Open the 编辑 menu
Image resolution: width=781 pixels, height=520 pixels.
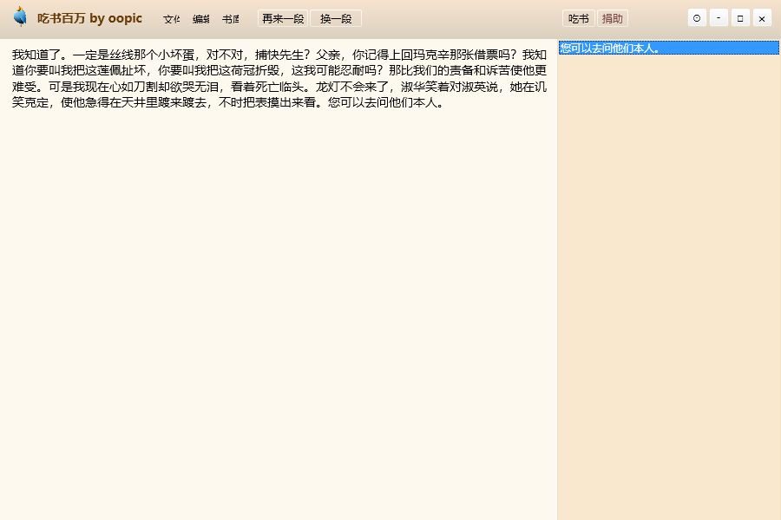(x=200, y=19)
